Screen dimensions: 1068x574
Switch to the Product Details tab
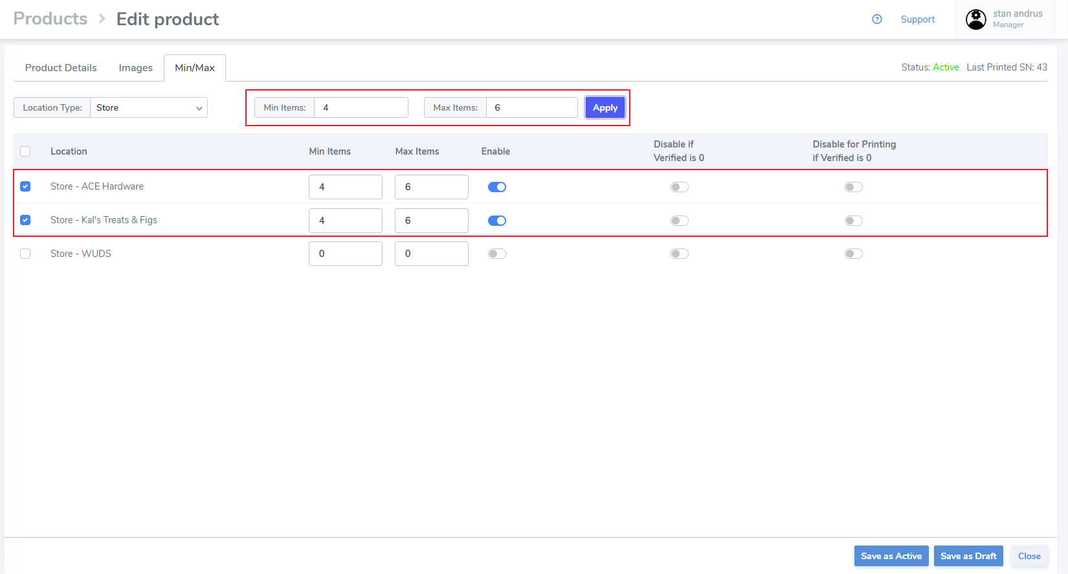click(x=61, y=68)
